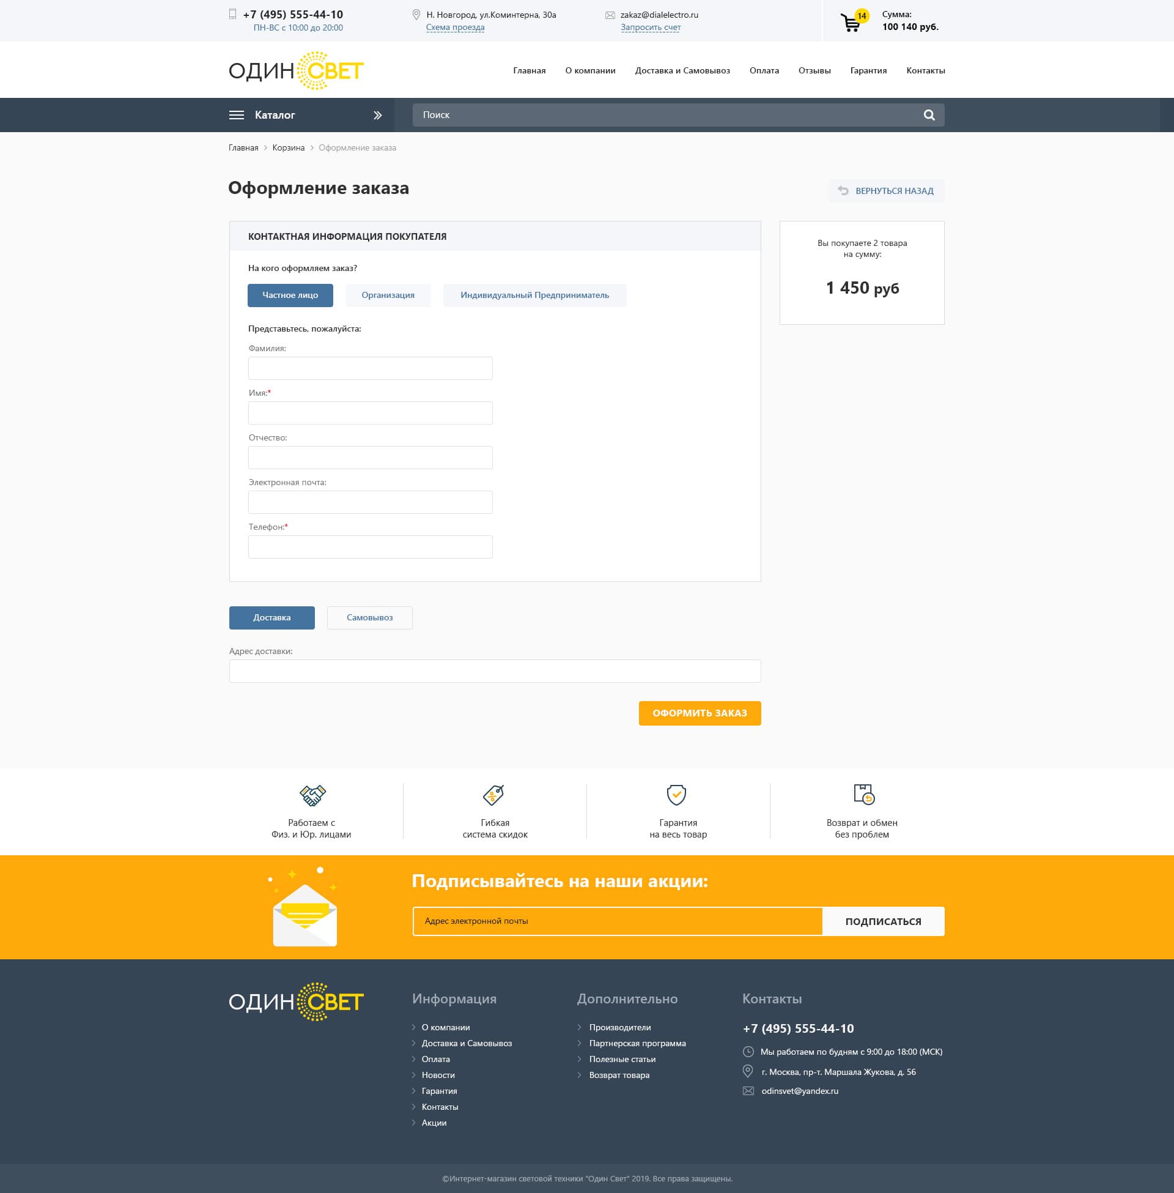This screenshot has width=1174, height=1193.
Task: Click the envelope icon near zakaz email
Action: [610, 15]
